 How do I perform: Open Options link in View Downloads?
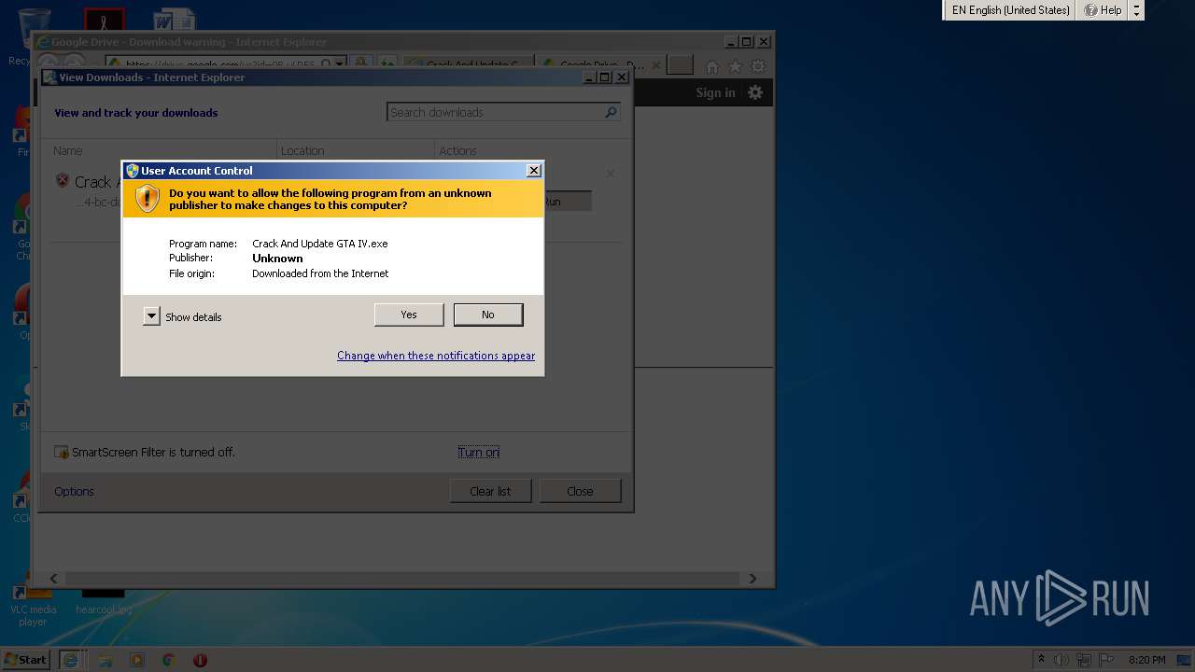click(x=74, y=492)
